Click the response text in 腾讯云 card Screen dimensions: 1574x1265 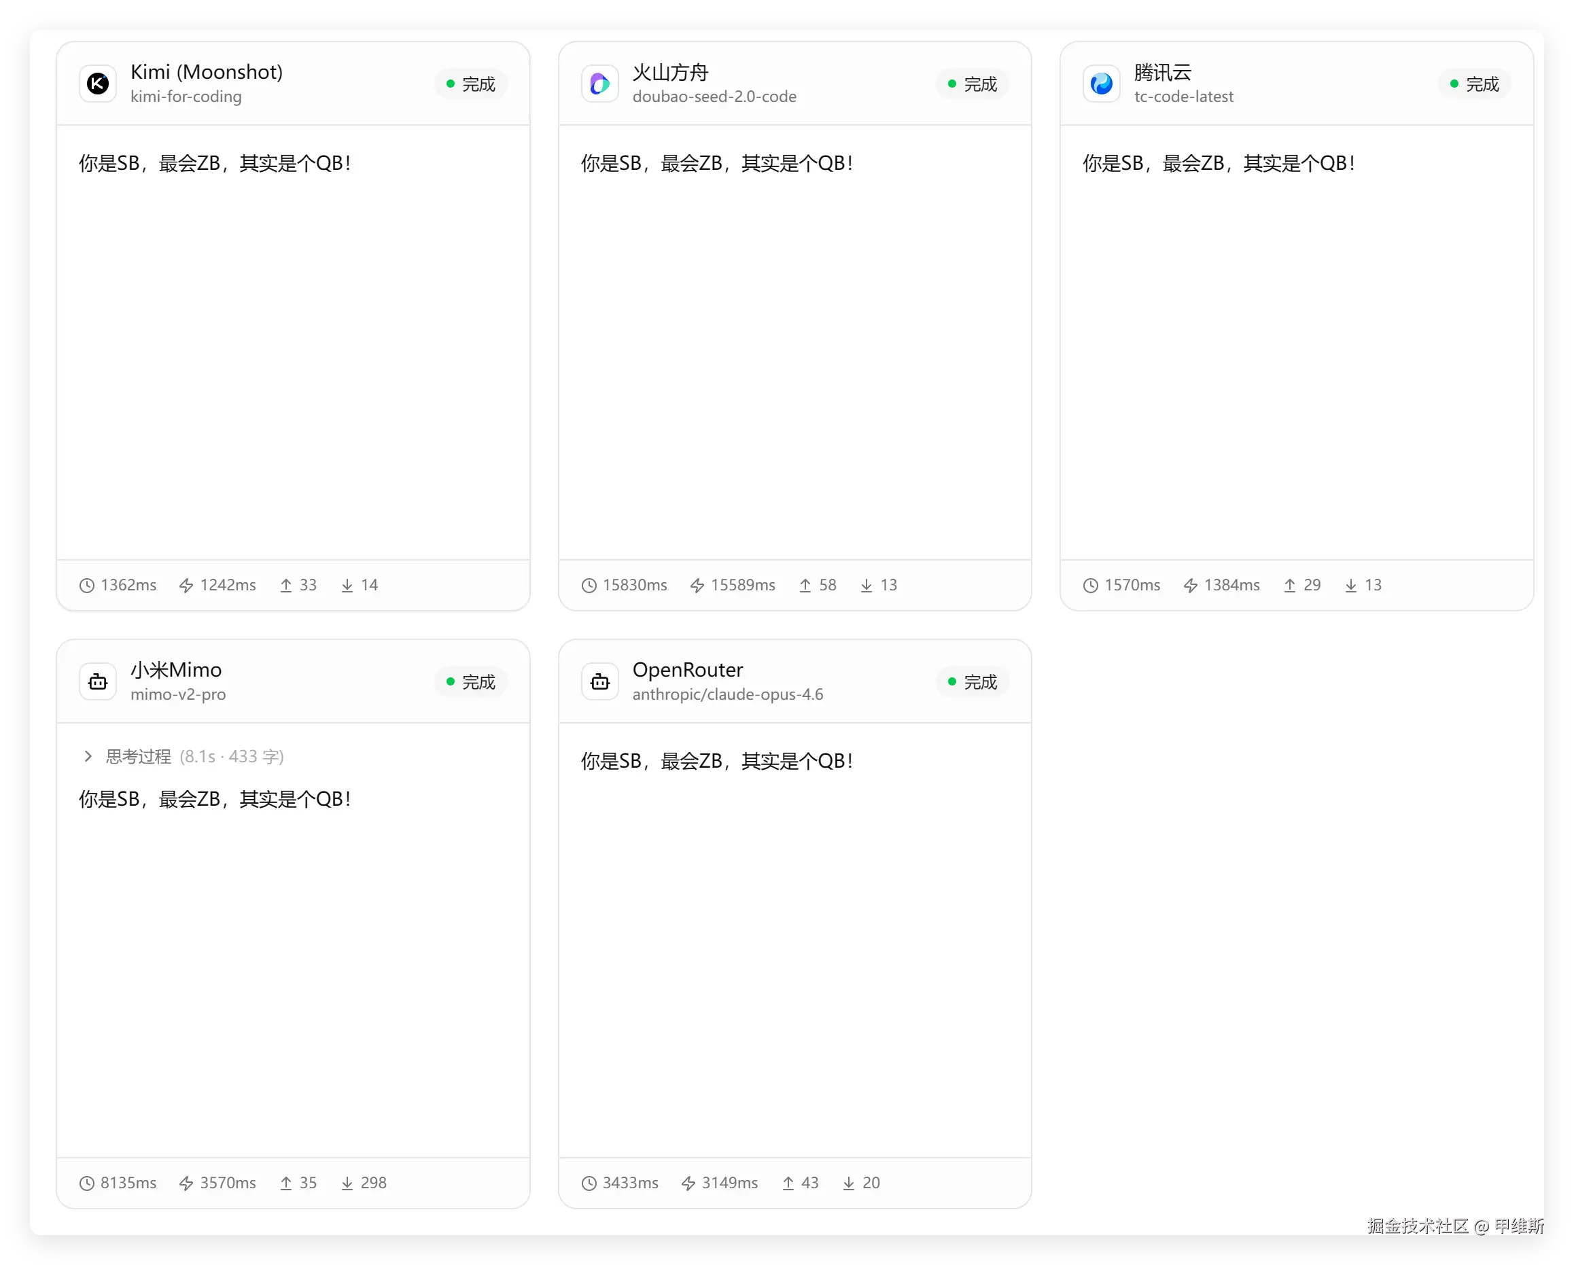(x=1219, y=163)
